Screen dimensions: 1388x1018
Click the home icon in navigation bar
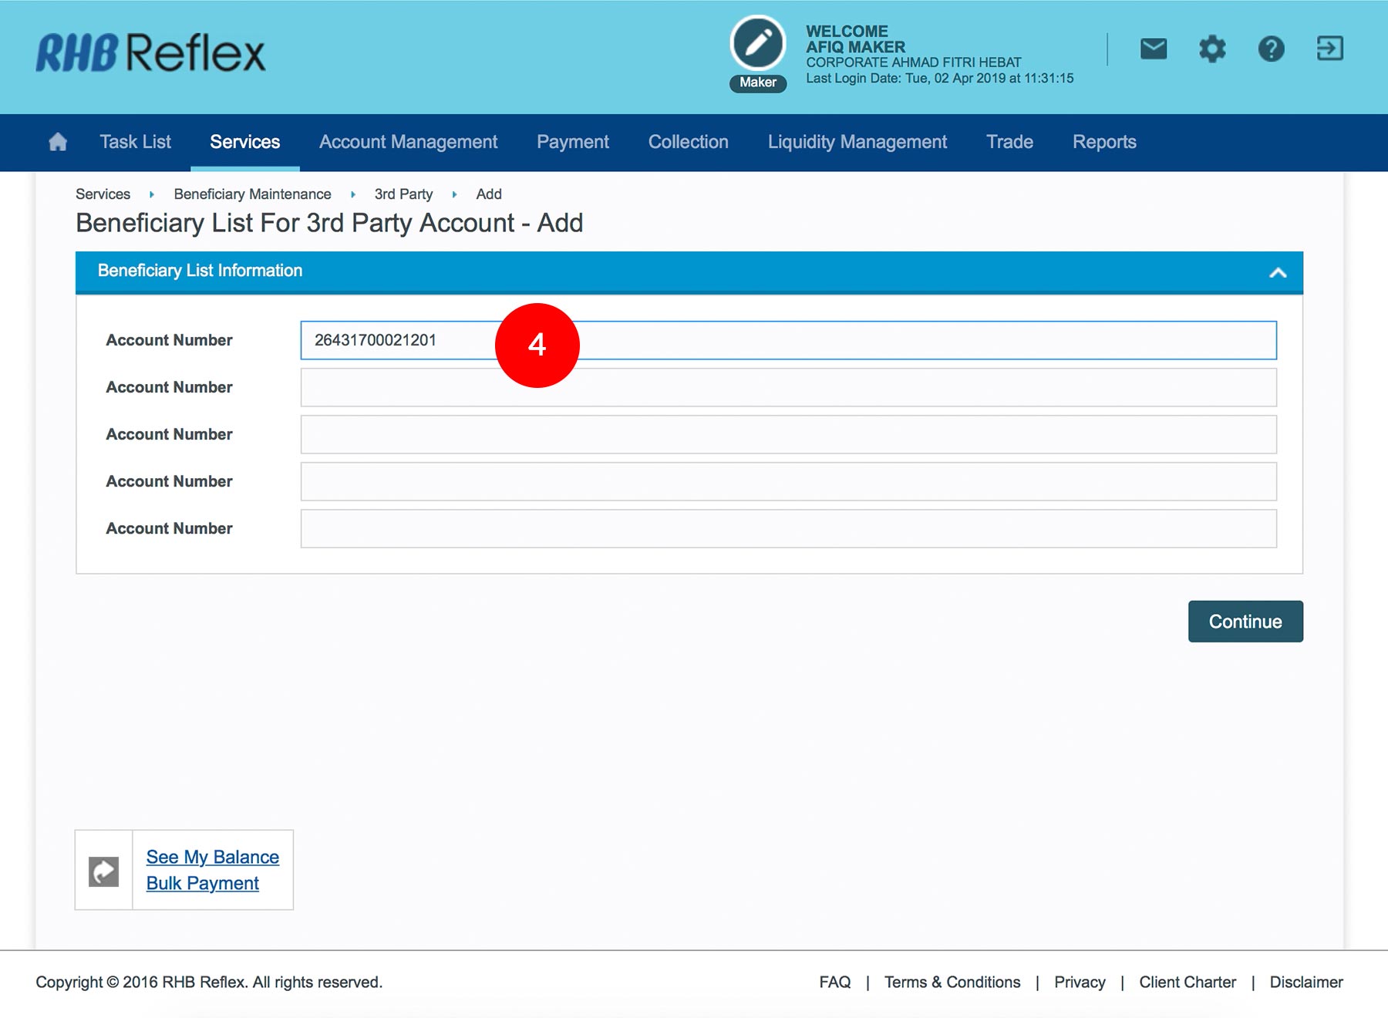pos(58,142)
